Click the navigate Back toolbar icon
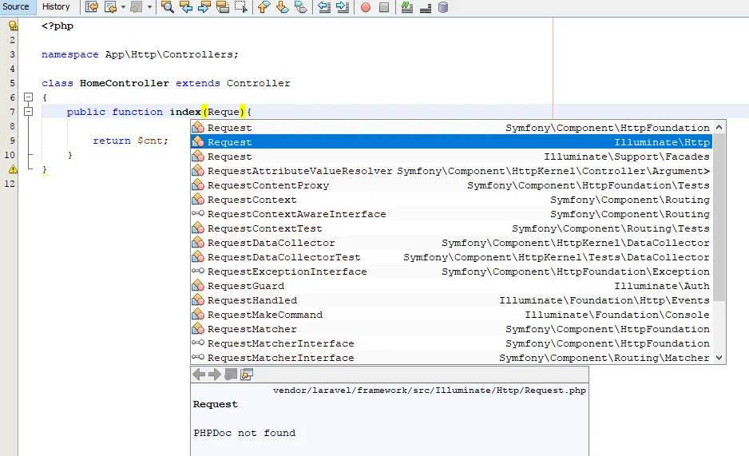 pyautogui.click(x=110, y=7)
